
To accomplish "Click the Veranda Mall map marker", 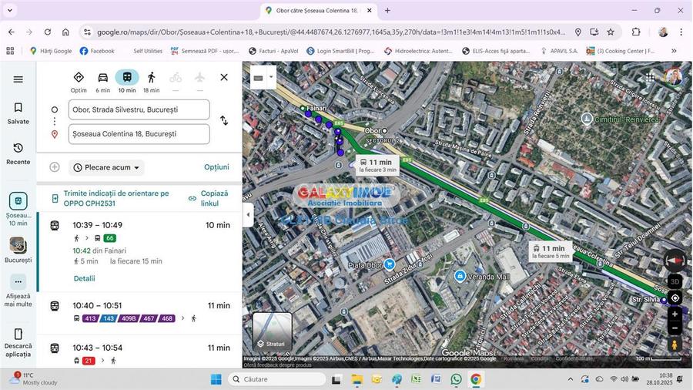I will click(460, 277).
